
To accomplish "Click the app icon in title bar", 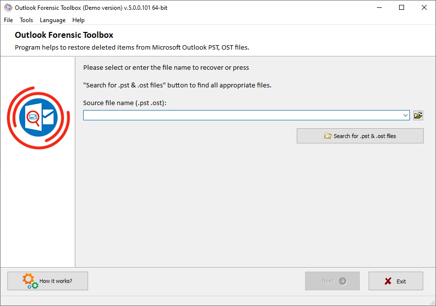I will point(8,7).
